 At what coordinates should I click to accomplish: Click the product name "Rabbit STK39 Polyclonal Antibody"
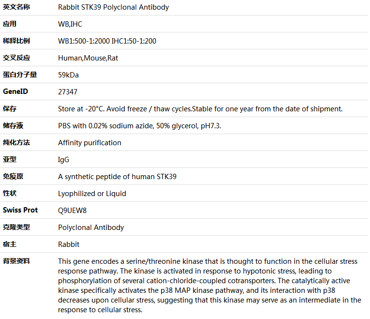(113, 7)
